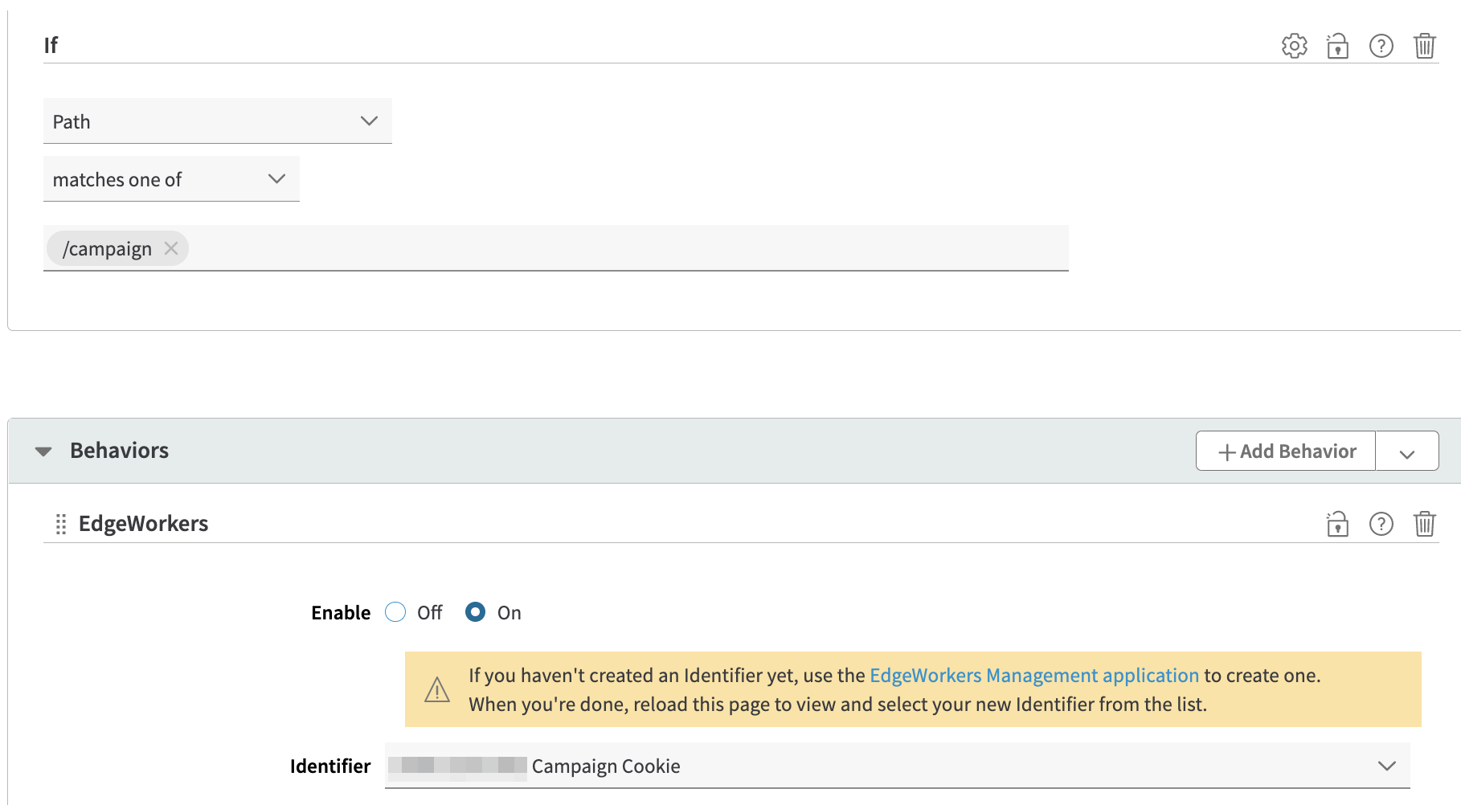Open help for EdgeWorkers behavior

1381,524
